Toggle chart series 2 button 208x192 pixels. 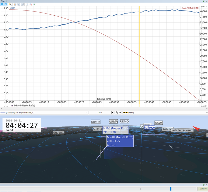pyautogui.click(x=6, y=4)
